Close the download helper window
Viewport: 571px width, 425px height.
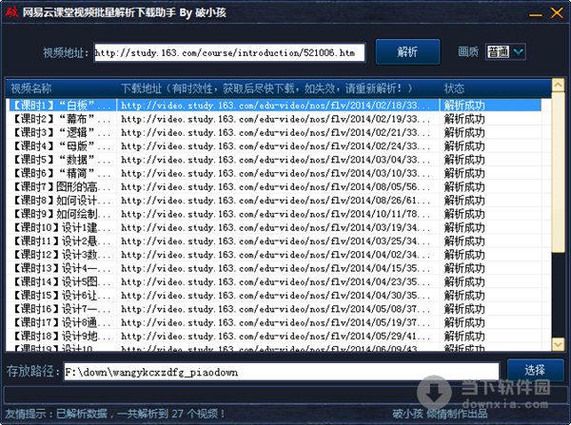[x=557, y=12]
